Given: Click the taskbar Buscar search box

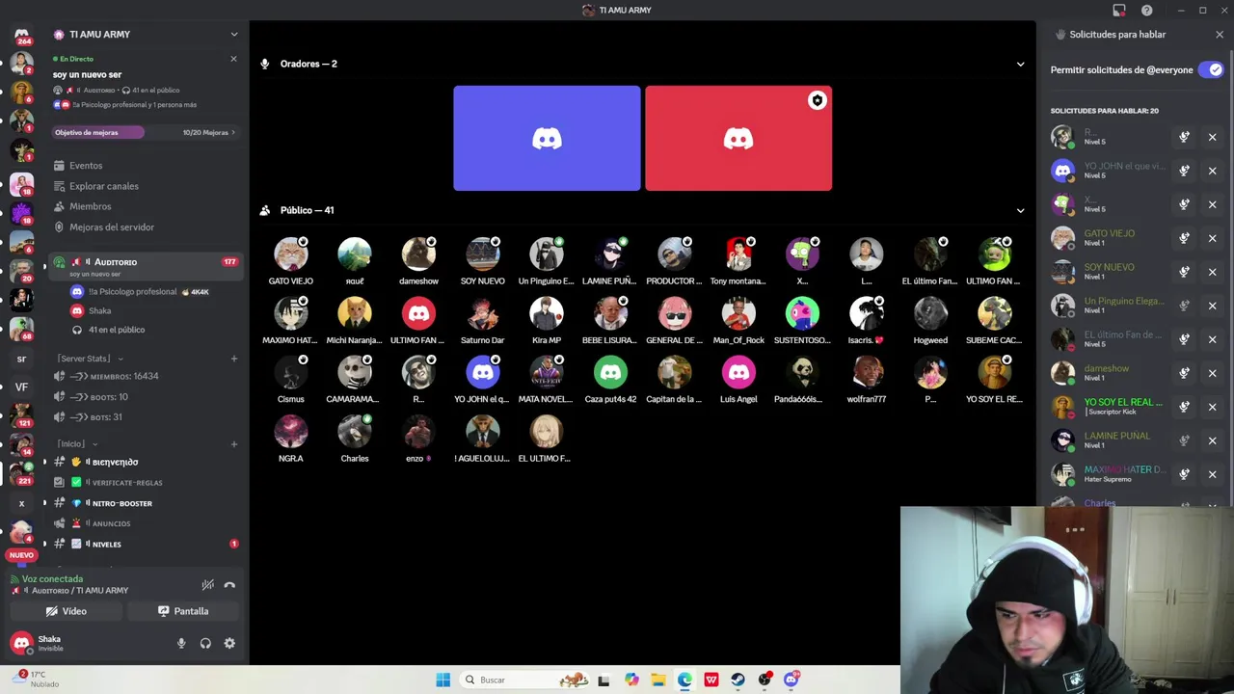Looking at the screenshot, I should click(x=523, y=680).
